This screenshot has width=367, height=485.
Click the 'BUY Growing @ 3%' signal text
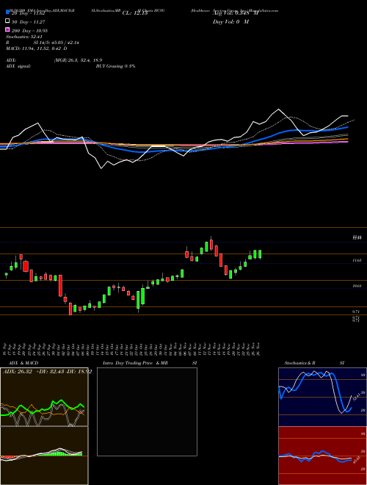tap(115, 66)
